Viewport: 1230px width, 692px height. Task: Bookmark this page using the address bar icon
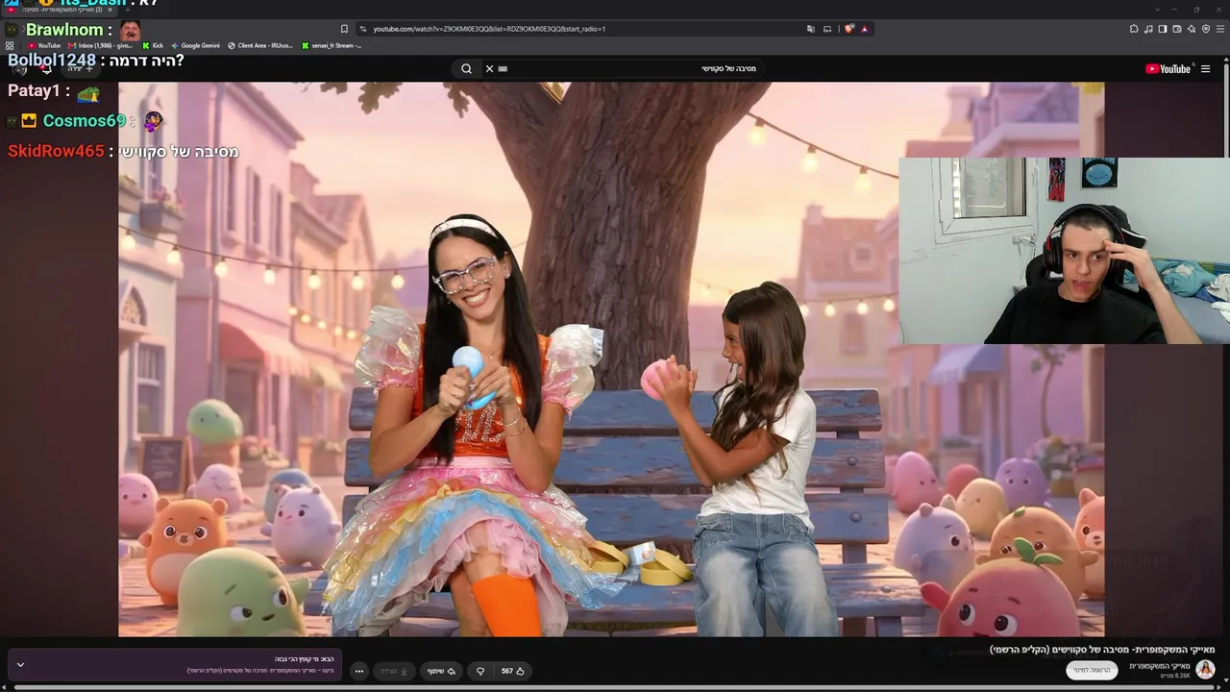point(344,29)
